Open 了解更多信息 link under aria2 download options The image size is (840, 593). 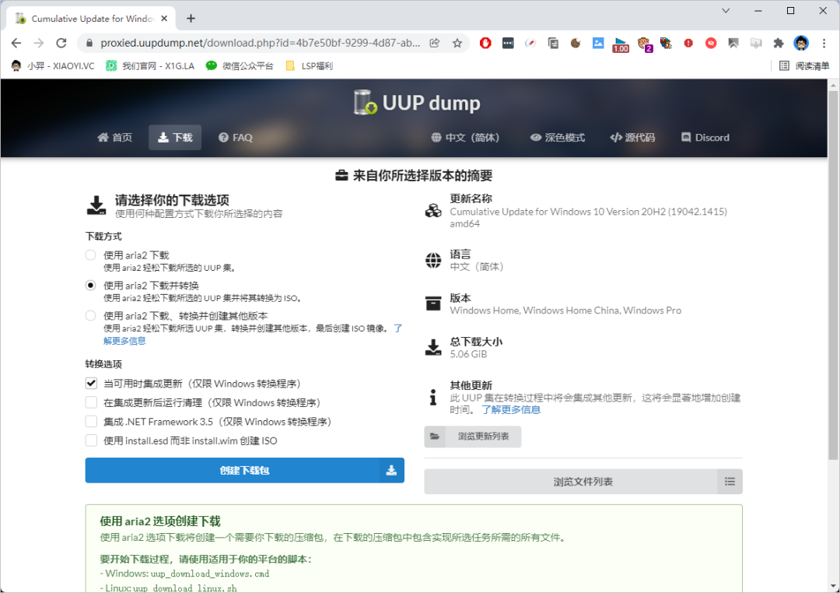124,341
